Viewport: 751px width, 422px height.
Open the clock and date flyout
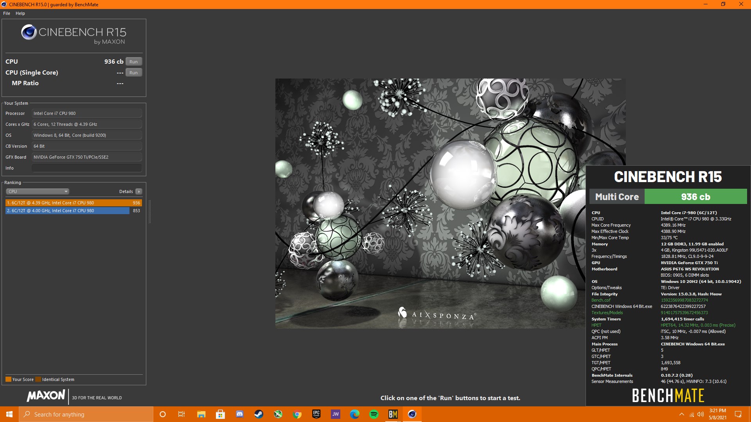(717, 414)
